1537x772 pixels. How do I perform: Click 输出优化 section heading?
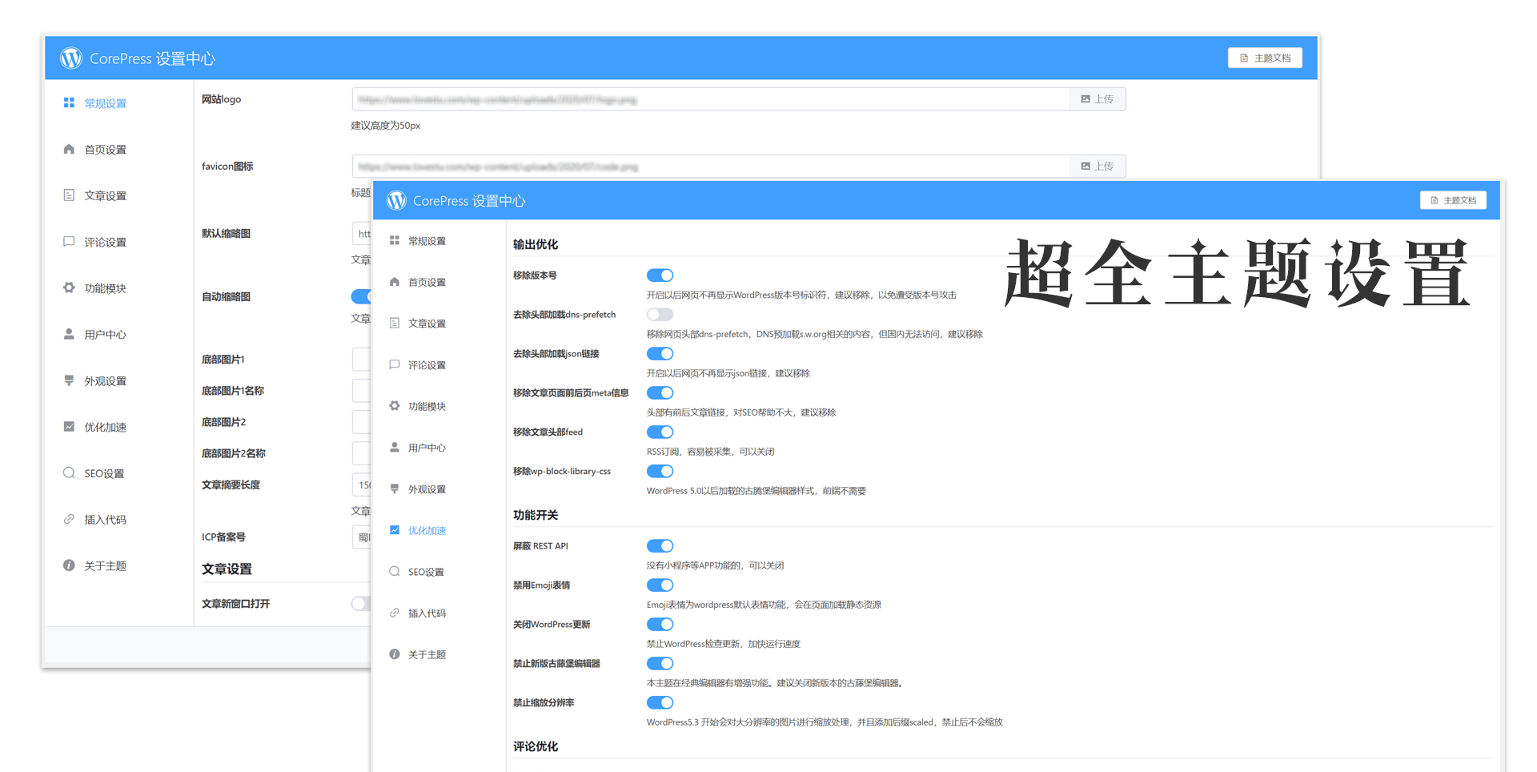pos(536,244)
